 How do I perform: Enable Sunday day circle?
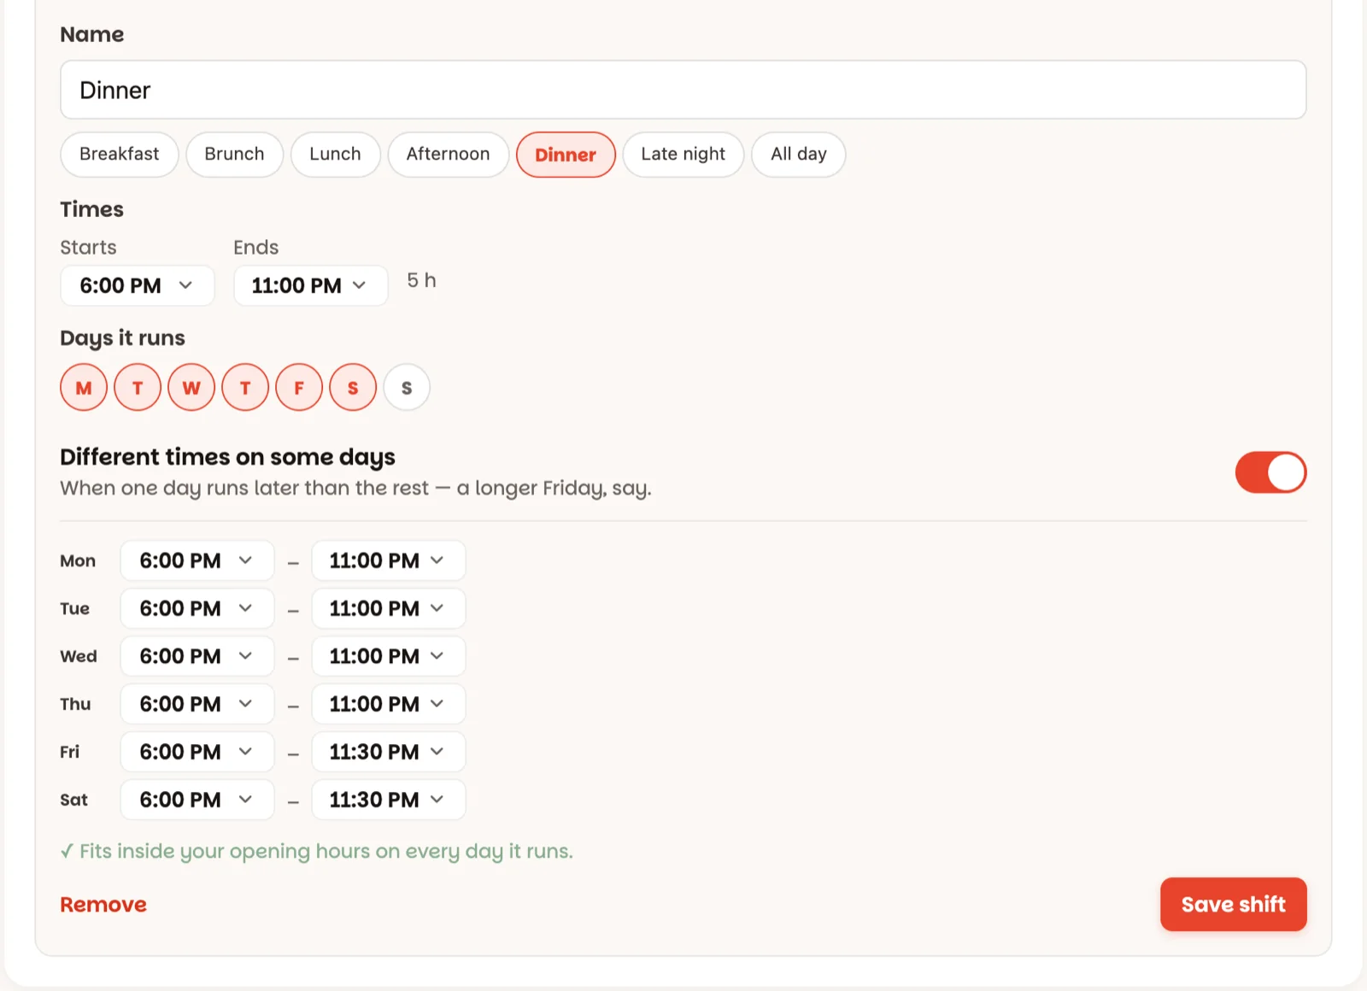pos(407,388)
